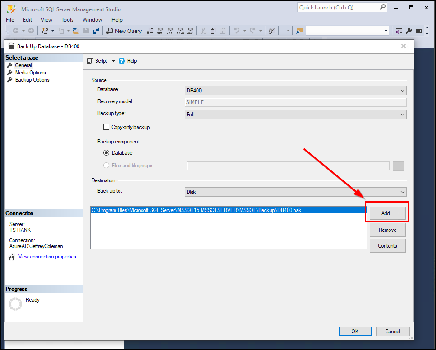Click the Recovery model SIMPLE field
This screenshot has width=436, height=350.
pyautogui.click(x=296, y=102)
